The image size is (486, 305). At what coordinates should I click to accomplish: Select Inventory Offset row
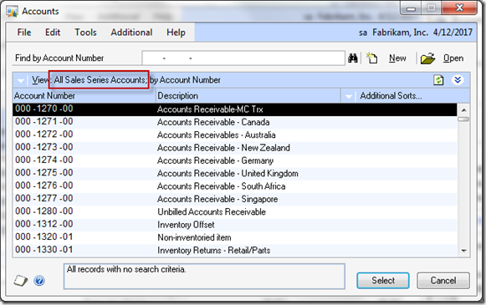[234, 225]
